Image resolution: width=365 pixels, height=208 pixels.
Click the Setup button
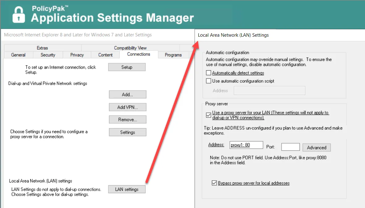127,67
